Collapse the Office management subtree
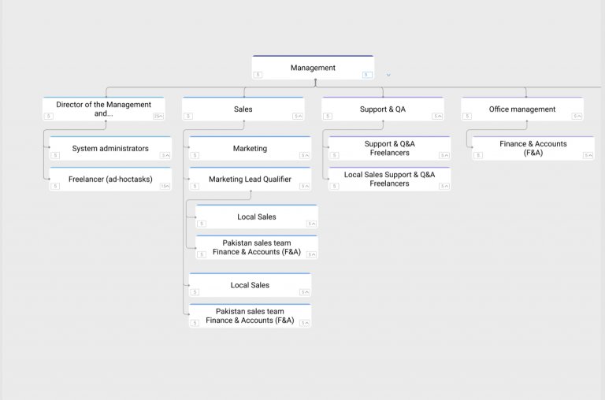Image resolution: width=605 pixels, height=400 pixels. (x=577, y=116)
